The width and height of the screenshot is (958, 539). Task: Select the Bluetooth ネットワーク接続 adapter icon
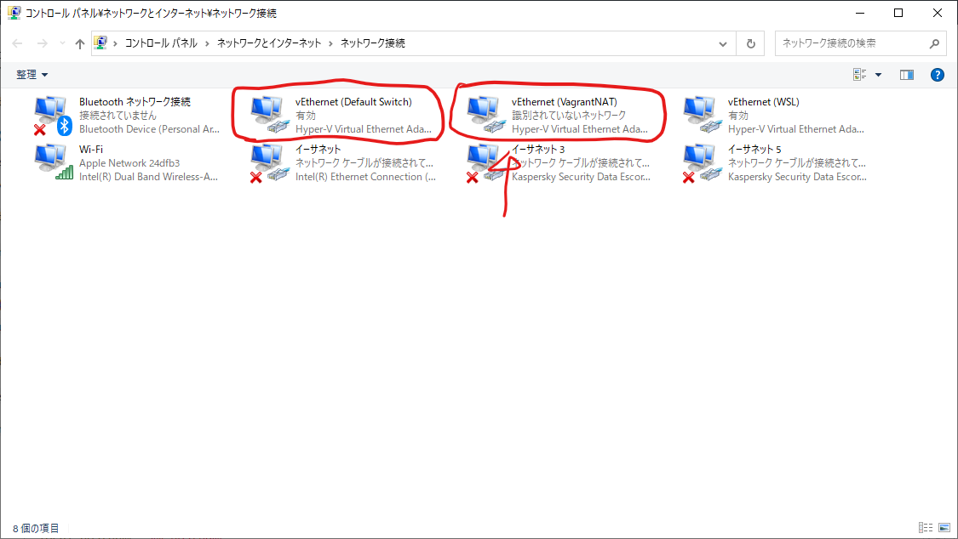53,116
